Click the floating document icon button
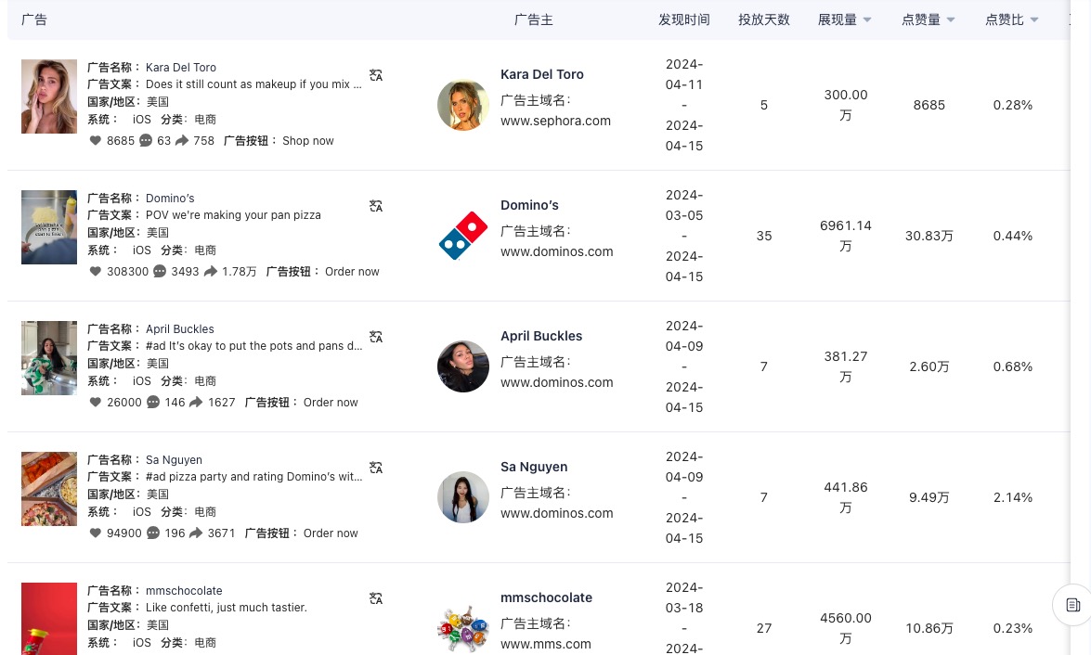Image resolution: width=1091 pixels, height=655 pixels. coord(1072,605)
